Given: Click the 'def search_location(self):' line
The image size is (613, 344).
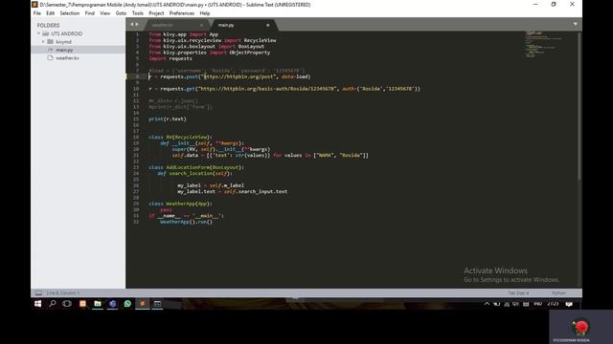Looking at the screenshot, I should [x=195, y=173].
